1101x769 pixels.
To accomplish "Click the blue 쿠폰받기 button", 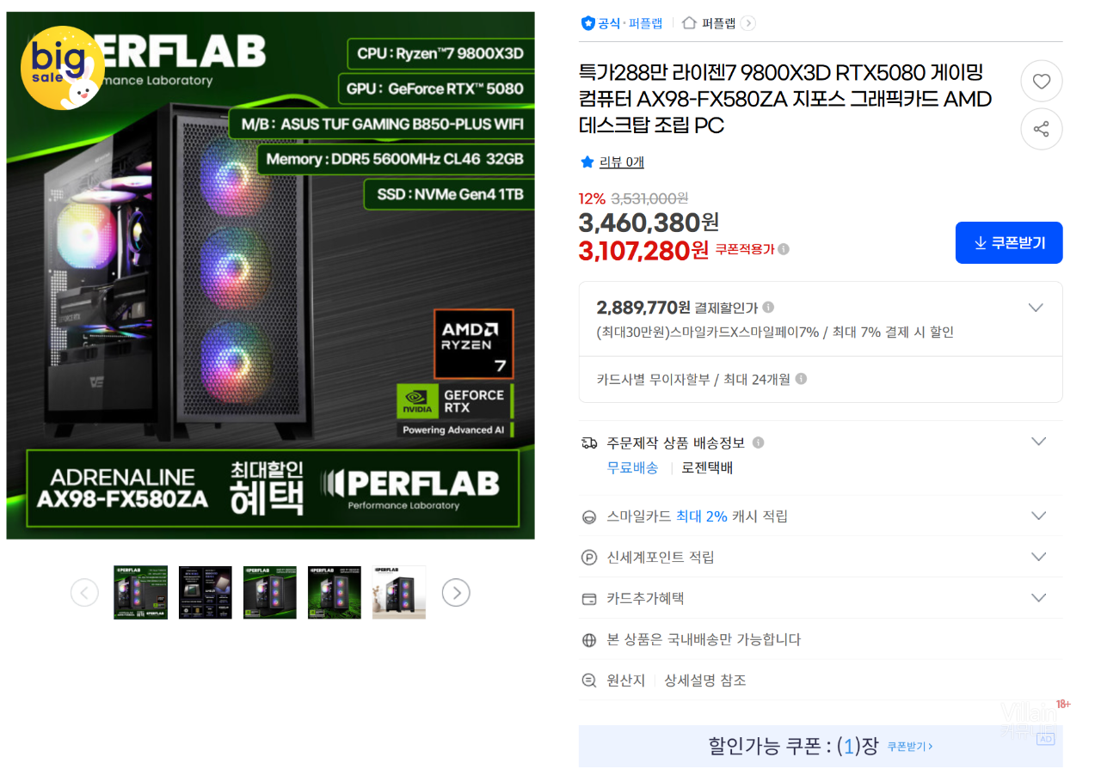I will pos(1009,243).
